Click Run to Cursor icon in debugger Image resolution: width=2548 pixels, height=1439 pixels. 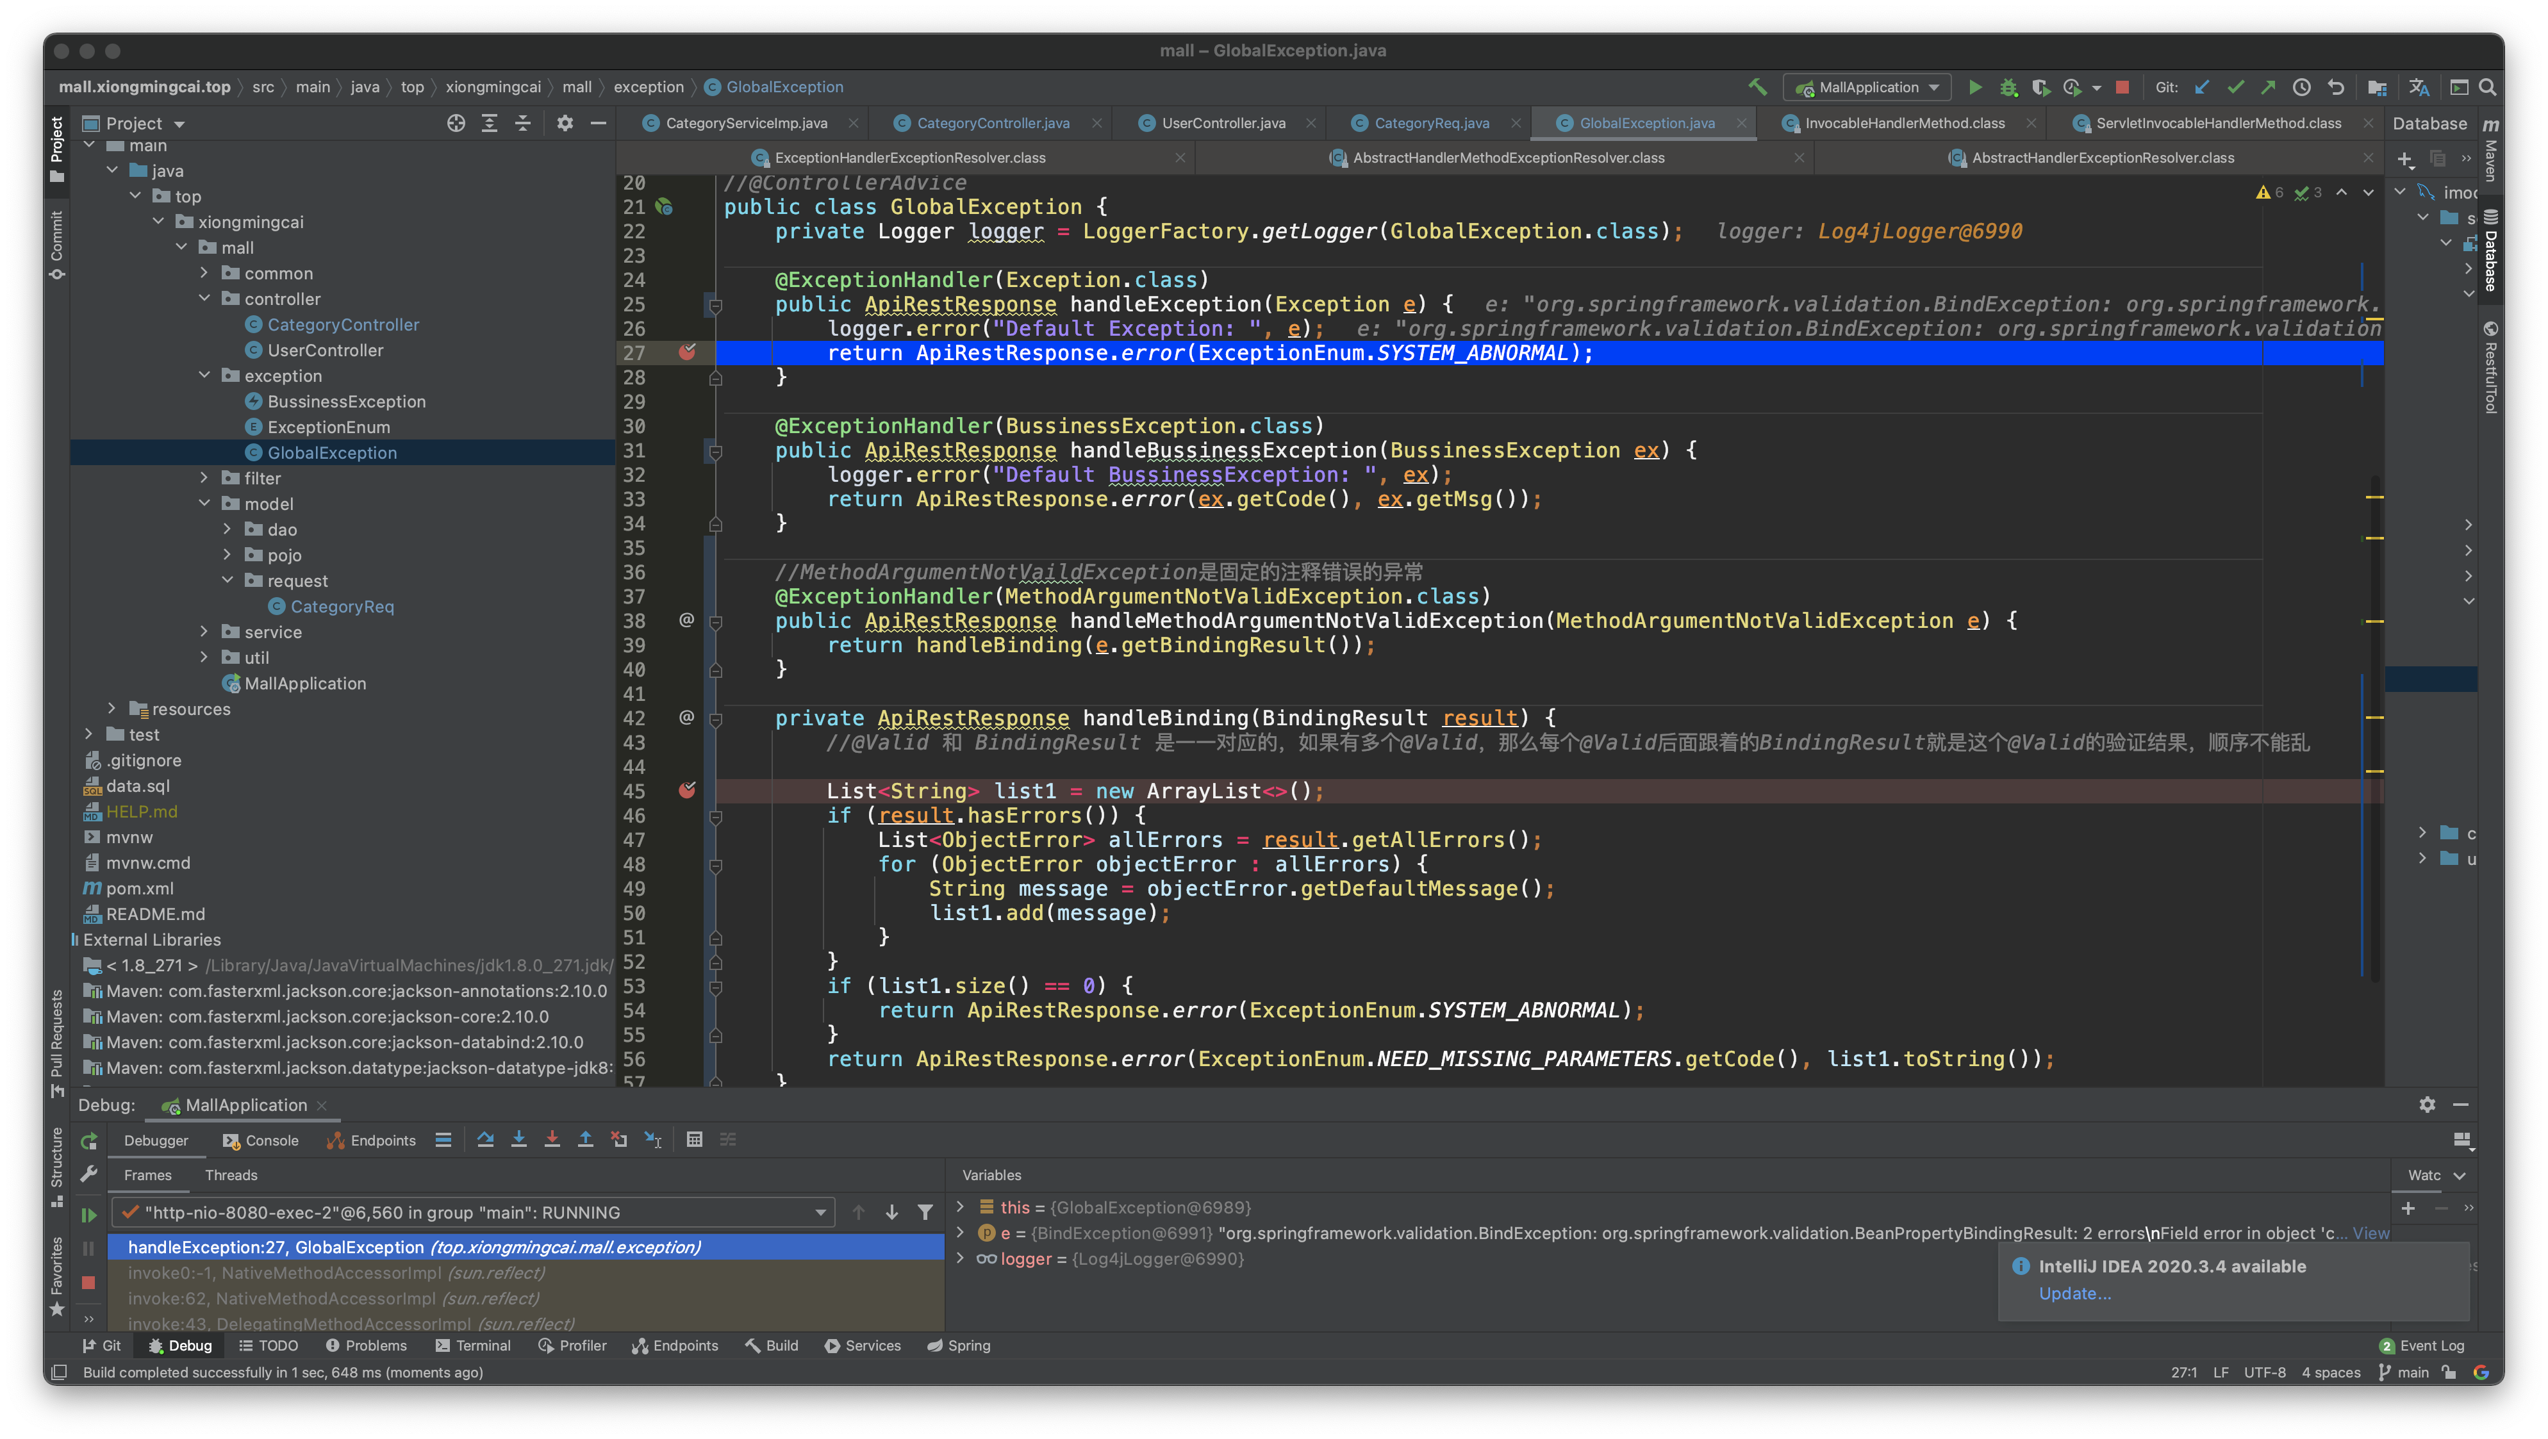(x=653, y=1139)
